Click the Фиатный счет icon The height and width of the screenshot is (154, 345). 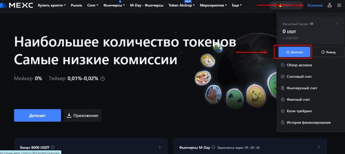click(283, 99)
